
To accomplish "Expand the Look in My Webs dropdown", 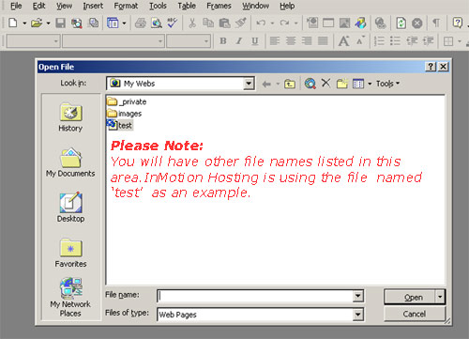I will coord(249,84).
